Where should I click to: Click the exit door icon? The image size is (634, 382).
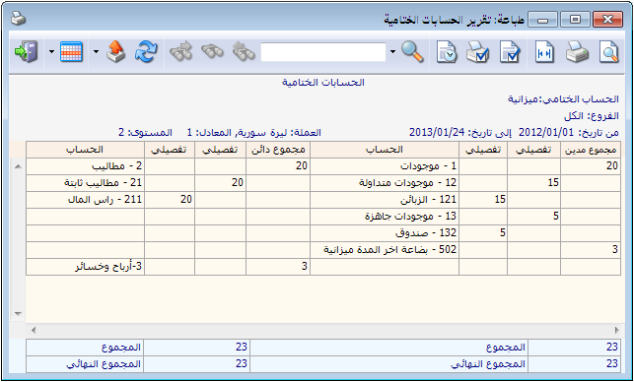pos(26,52)
